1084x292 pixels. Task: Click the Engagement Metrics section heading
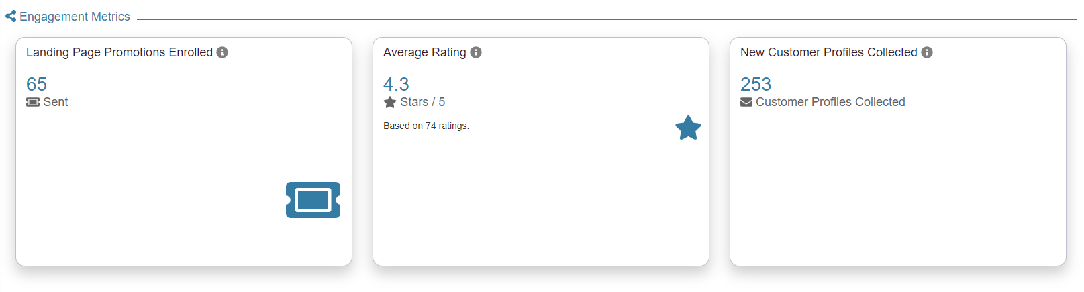[75, 17]
